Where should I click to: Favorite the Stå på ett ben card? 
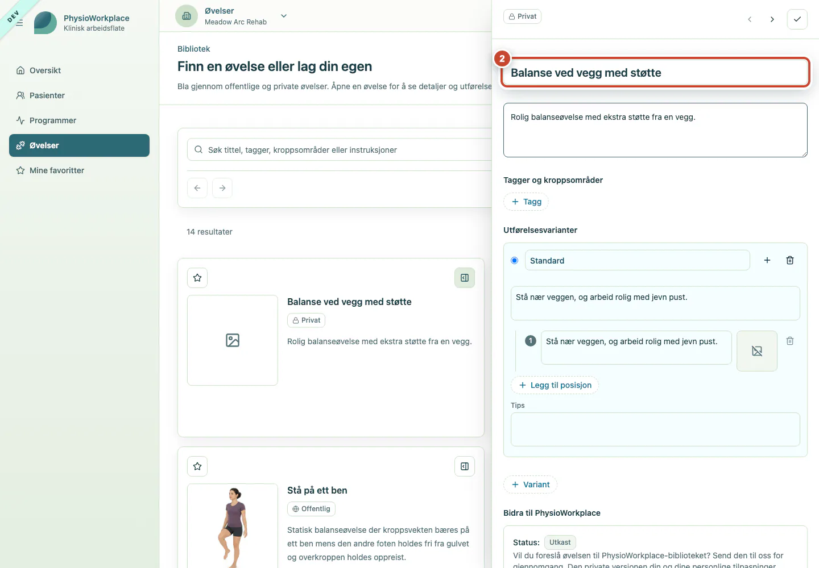click(x=197, y=466)
